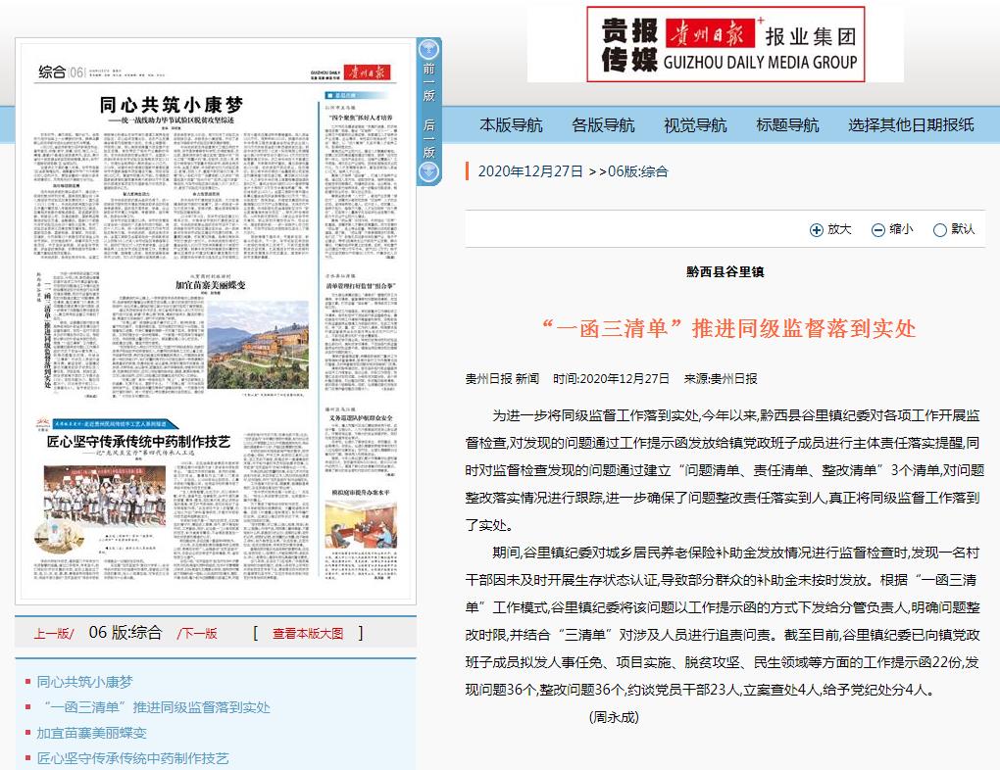
Task: Open 标题导航 navigation menu
Action: pyautogui.click(x=787, y=124)
